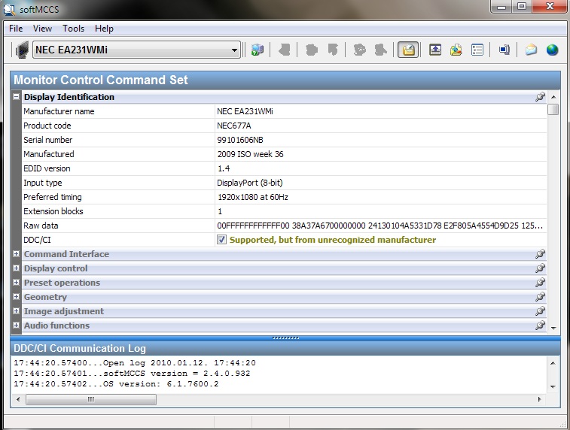
Task: Click the DDC/CI Communication Log header
Action: [285, 348]
